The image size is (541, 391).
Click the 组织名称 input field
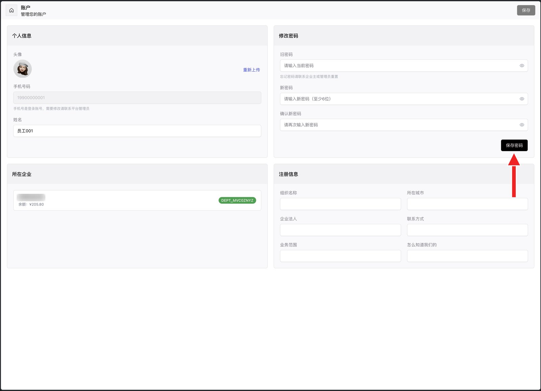coord(340,204)
